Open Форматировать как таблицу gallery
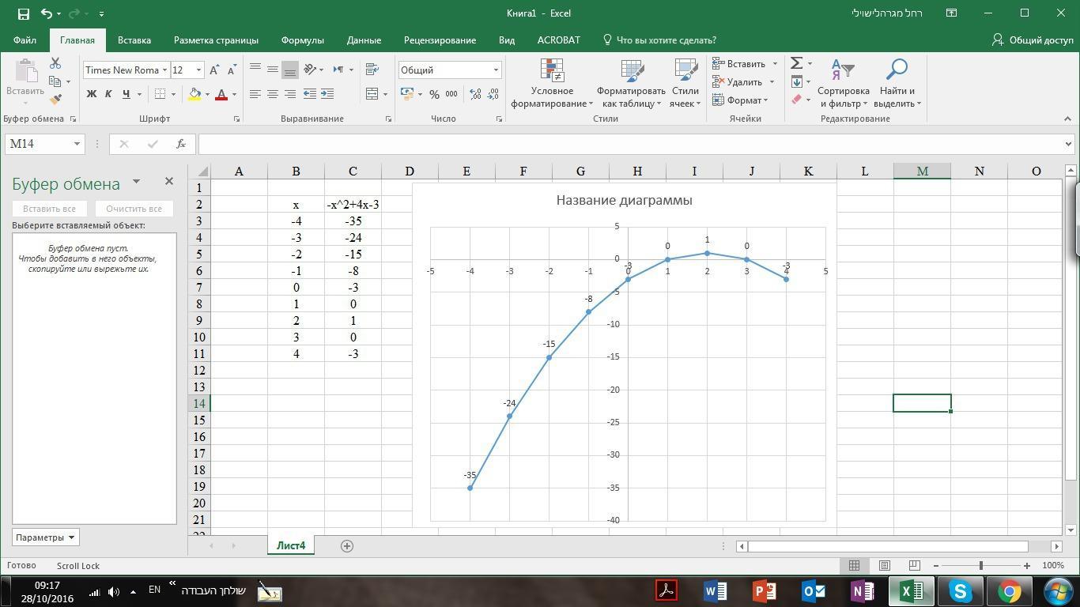This screenshot has width=1080, height=607. pyautogui.click(x=631, y=83)
